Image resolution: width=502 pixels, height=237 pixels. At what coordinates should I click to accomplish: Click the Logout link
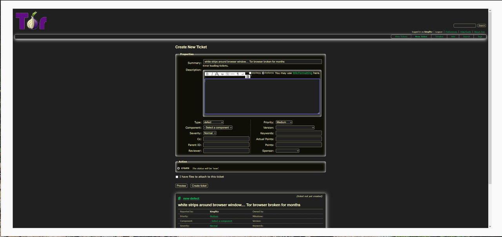coord(439,32)
